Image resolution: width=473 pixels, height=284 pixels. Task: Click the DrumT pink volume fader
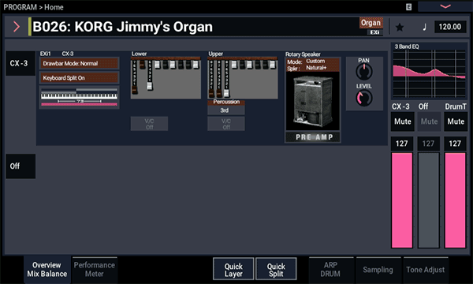pos(455,200)
